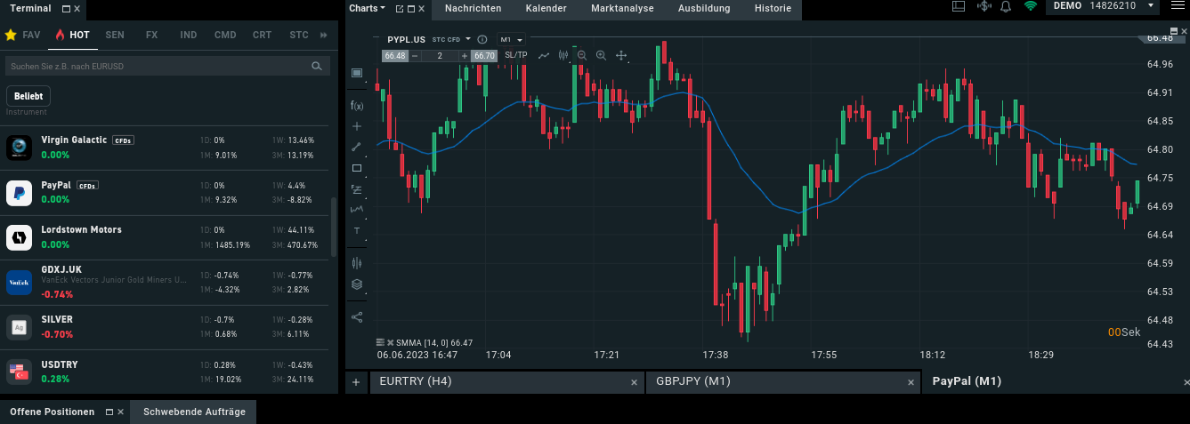The height and width of the screenshot is (424, 1190).
Task: Switch to GBPJPY (M1) chart tab
Action: (783, 382)
